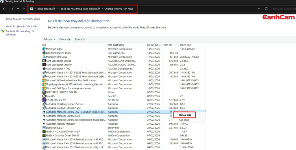This screenshot has height=150, width=296.
Task: Open Xem các cập nhật đã cài đặt
Action: tap(21, 26)
